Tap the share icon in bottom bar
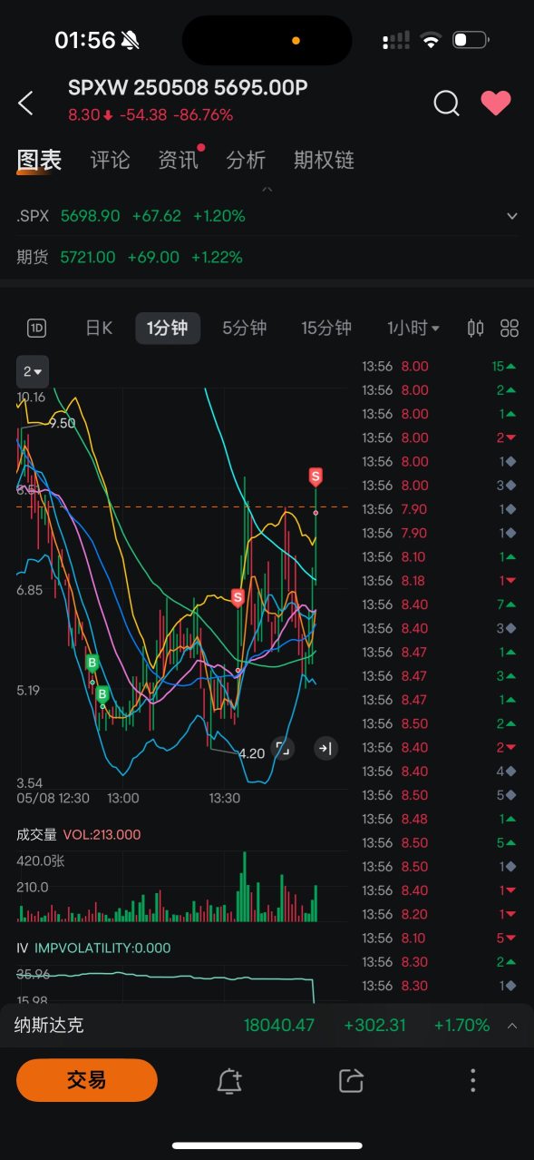 pos(350,1080)
